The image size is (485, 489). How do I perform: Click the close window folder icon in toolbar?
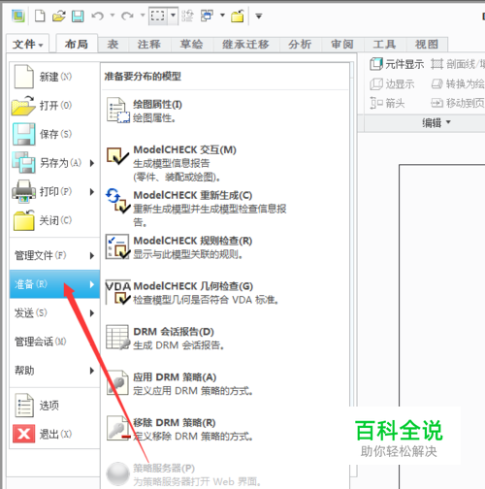coord(238,16)
